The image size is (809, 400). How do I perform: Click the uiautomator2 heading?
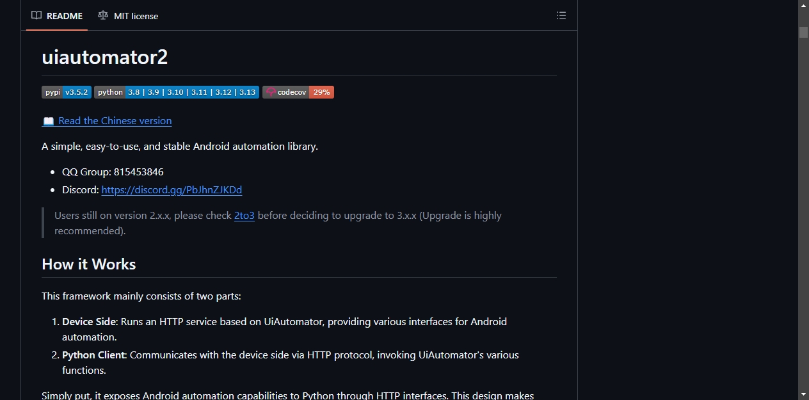coord(105,57)
